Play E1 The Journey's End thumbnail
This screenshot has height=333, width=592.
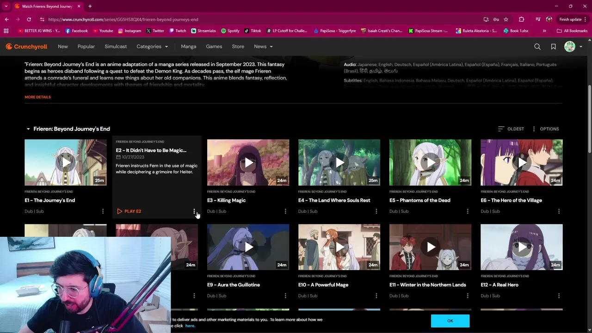66,162
